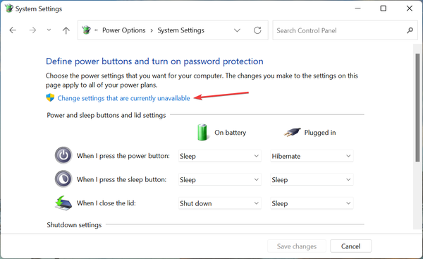Open sleep button Plugged in dropdown
423x259 pixels.
click(312, 180)
